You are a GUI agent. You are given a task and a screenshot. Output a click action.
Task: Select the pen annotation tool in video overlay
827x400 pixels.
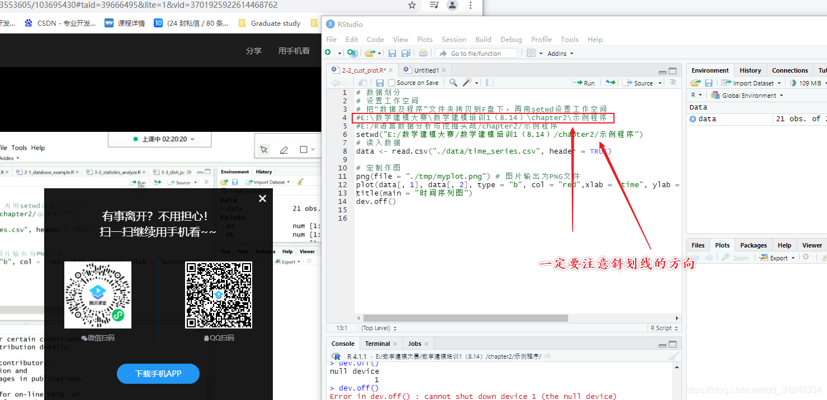click(284, 149)
